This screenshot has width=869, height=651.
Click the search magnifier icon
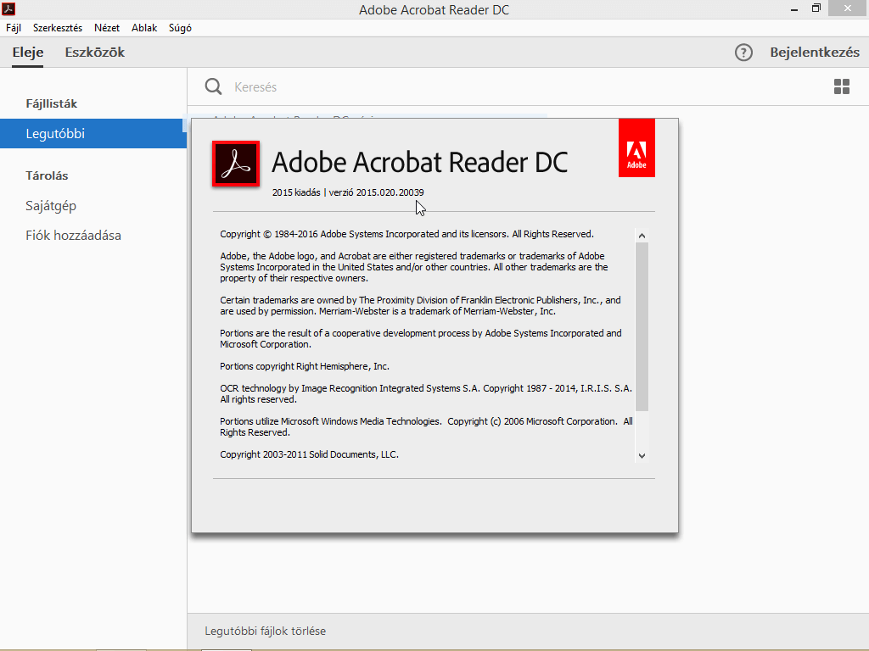(x=213, y=86)
